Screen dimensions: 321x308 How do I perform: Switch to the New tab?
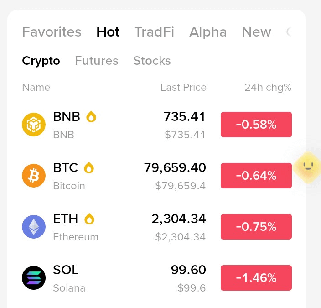point(256,32)
